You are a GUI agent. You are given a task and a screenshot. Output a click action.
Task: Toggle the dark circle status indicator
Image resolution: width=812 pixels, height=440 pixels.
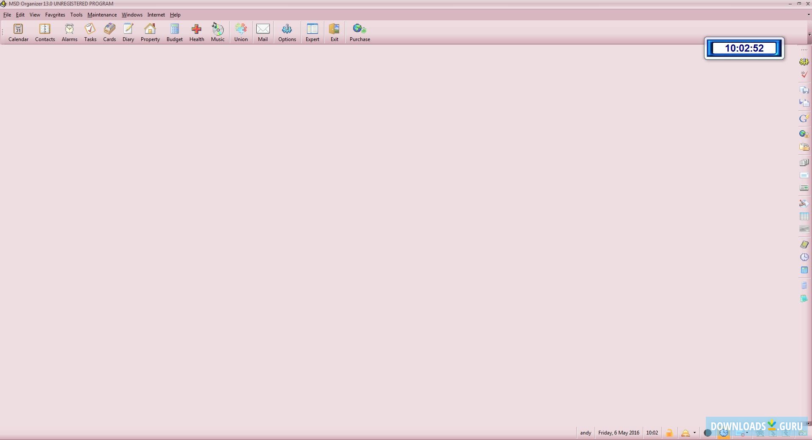pyautogui.click(x=707, y=433)
